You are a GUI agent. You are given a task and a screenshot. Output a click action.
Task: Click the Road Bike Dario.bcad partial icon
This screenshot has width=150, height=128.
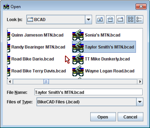[x=9, y=59]
